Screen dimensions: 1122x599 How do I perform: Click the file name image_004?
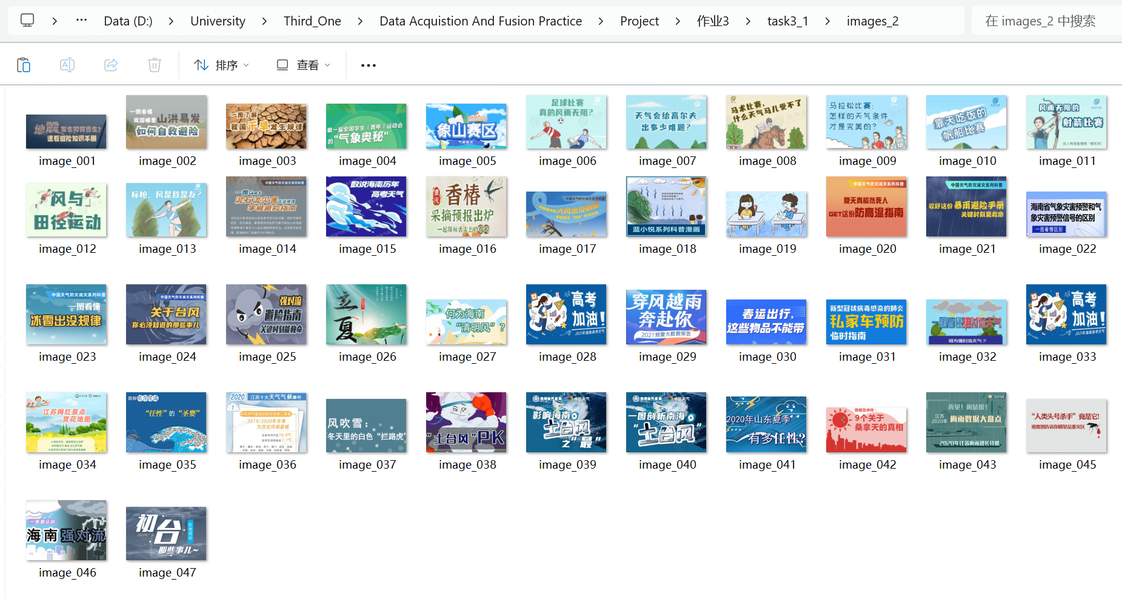coord(367,161)
